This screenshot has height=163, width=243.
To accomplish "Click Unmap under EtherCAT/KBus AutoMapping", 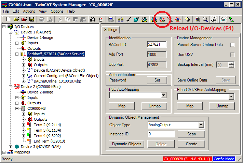I will 222,106.
